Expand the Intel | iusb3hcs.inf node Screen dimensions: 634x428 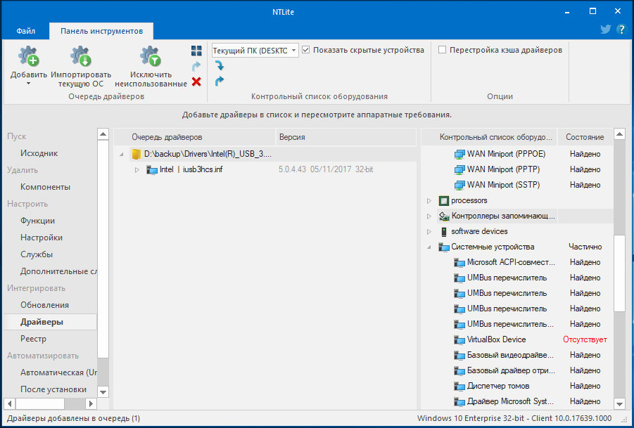click(x=137, y=170)
